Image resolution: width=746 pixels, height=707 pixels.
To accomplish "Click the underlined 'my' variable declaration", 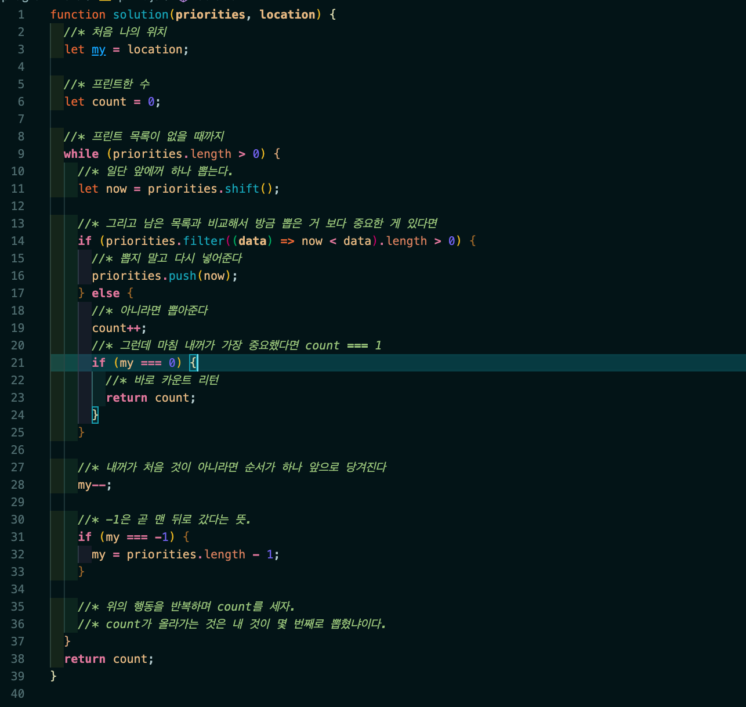I will click(99, 49).
